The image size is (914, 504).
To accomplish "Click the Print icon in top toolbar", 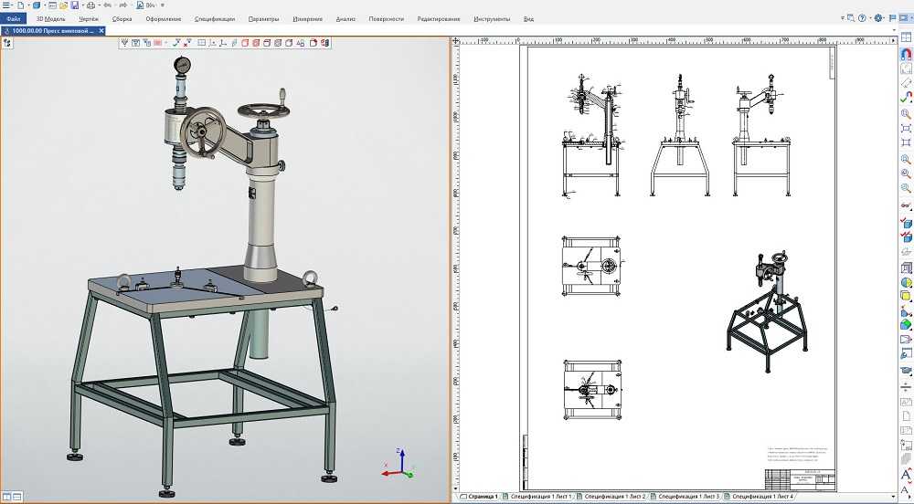I will pos(90,5).
